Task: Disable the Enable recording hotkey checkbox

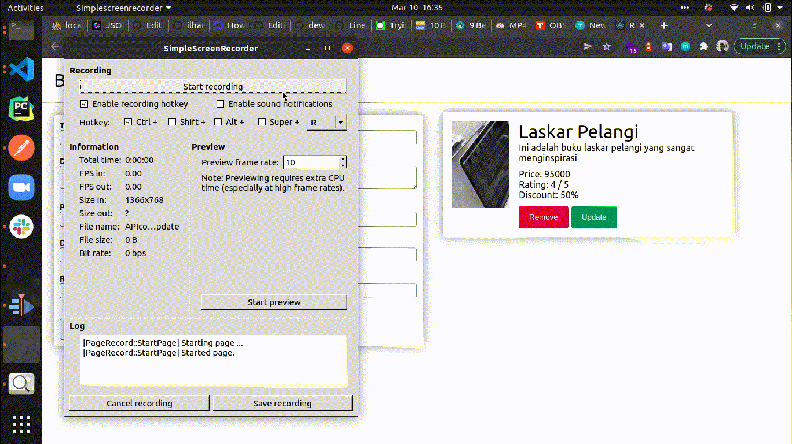Action: coord(84,104)
